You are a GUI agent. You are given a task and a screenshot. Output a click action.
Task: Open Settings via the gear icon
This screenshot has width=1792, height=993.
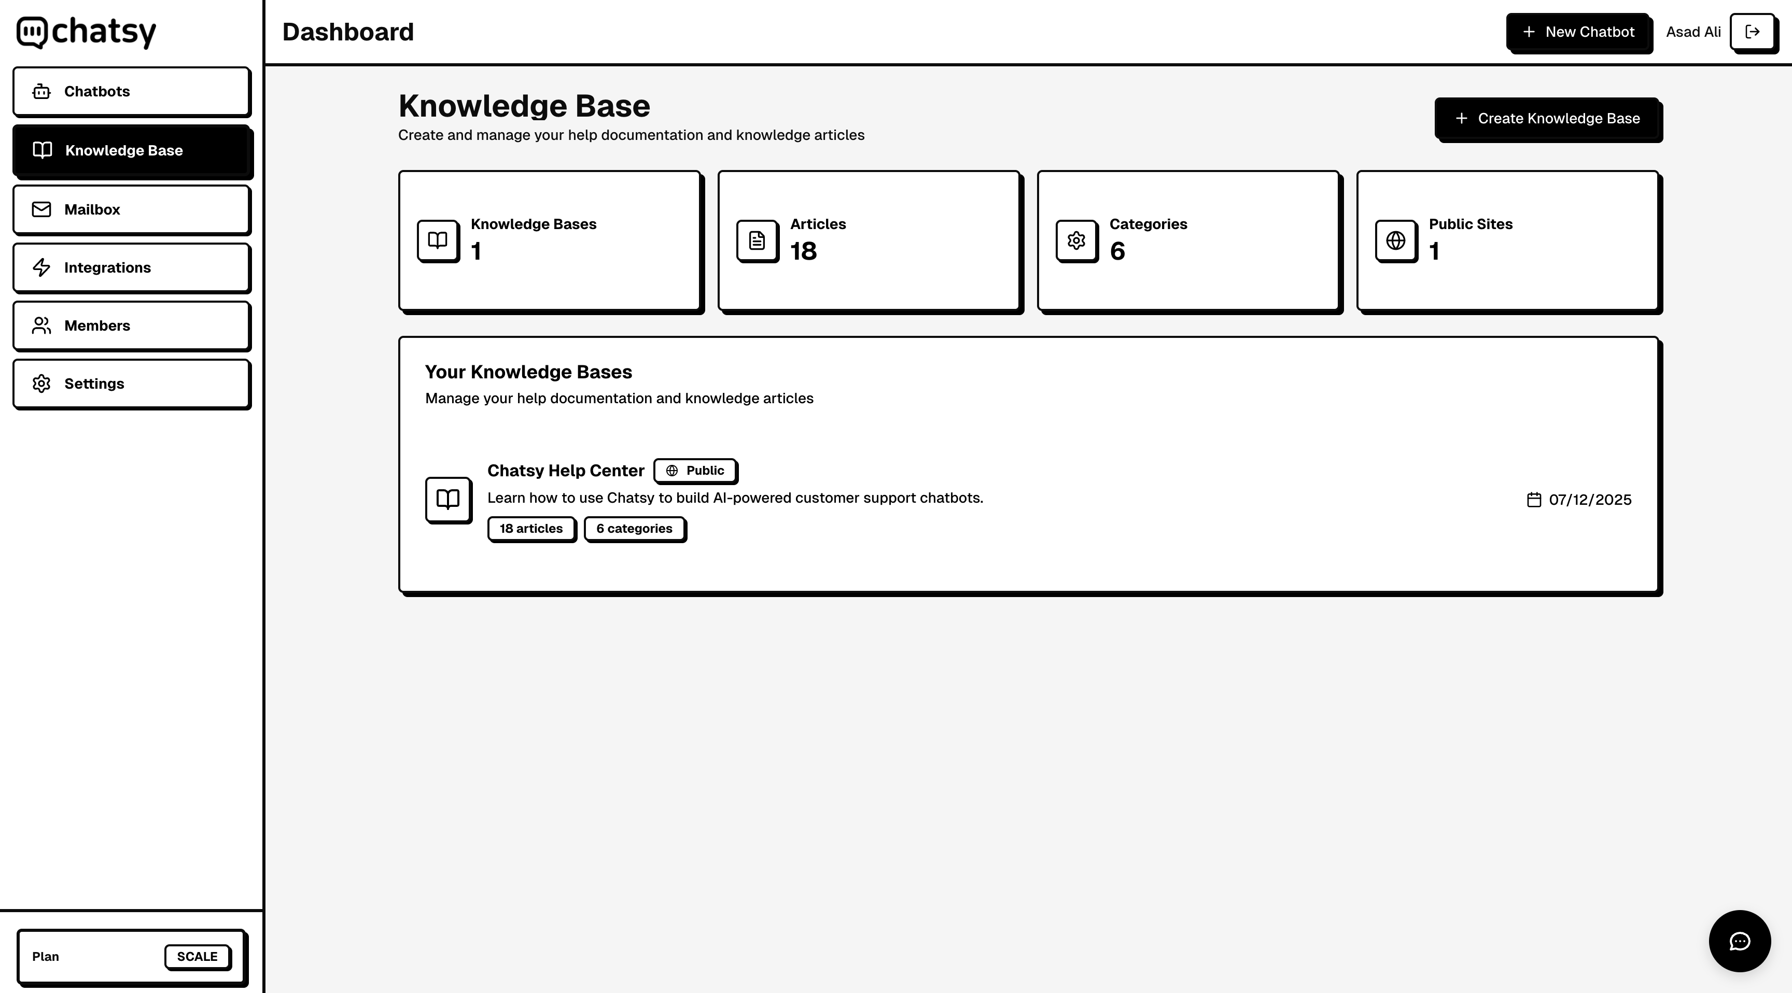tap(41, 383)
